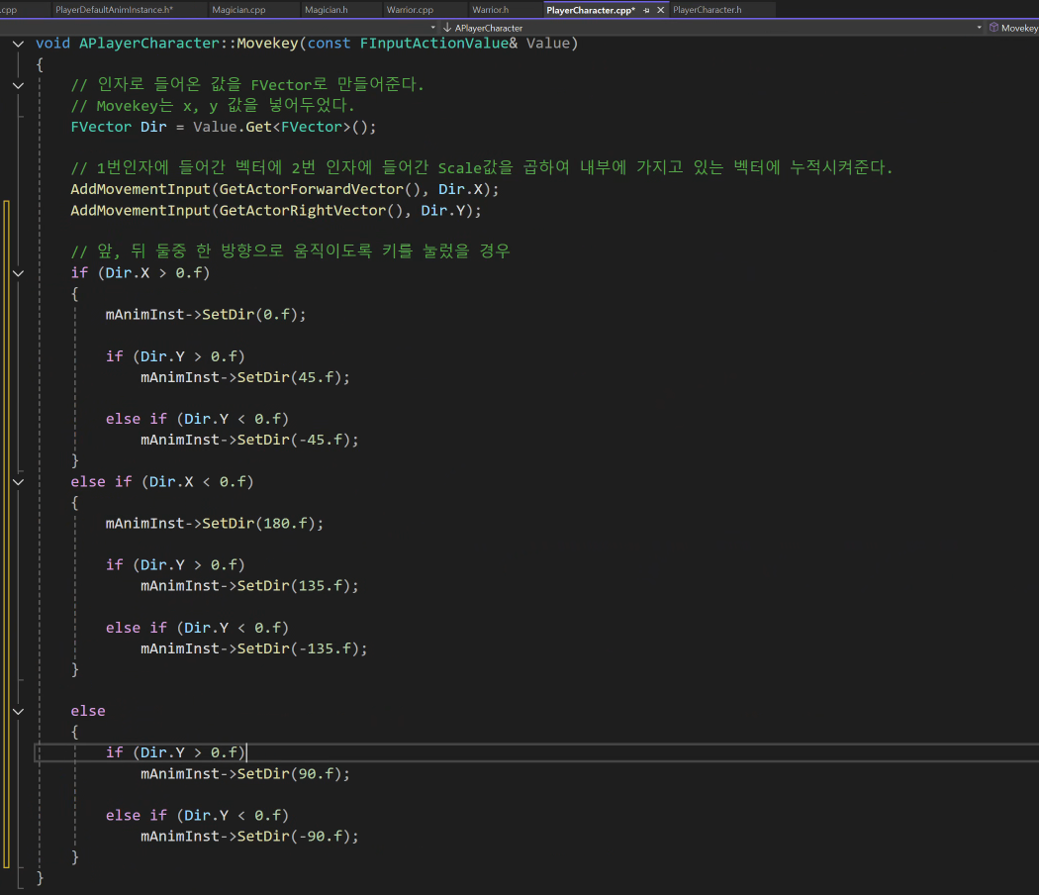Collapse the if (Dir.X > 0.f) block

point(19,273)
